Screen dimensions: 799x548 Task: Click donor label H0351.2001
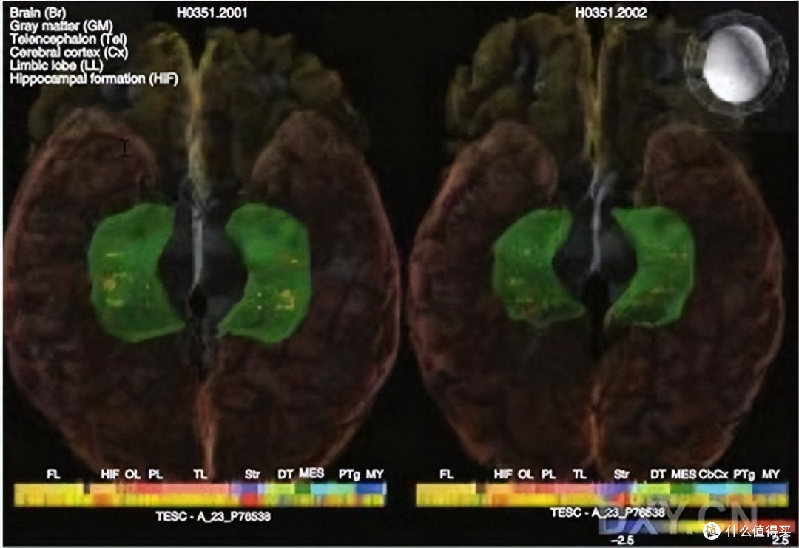coord(212,13)
